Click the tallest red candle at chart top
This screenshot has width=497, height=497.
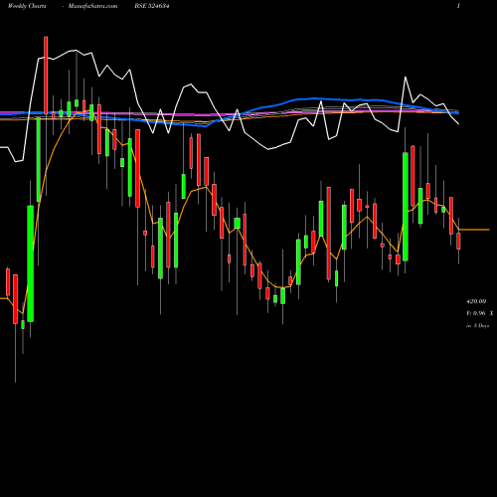46,76
